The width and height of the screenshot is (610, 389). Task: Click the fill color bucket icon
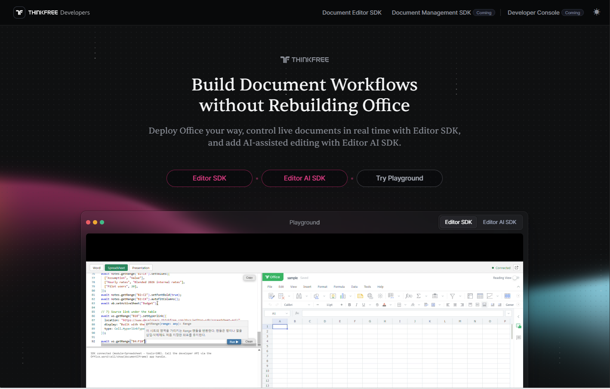413,305
